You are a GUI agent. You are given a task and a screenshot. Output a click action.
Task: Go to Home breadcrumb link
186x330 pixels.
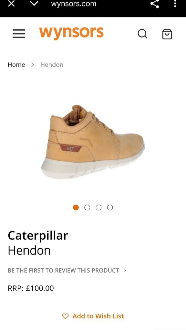click(16, 65)
